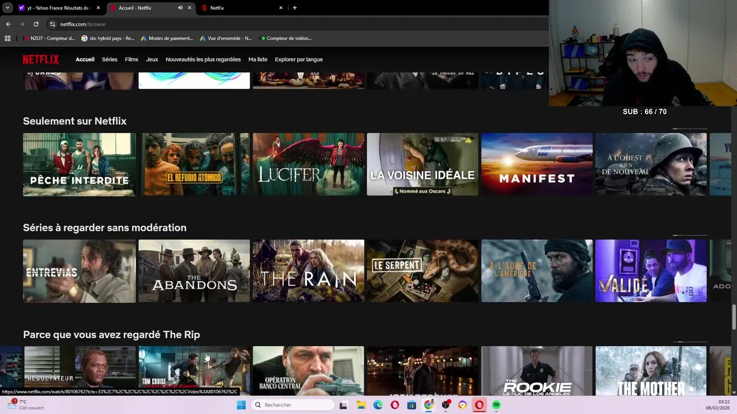Open the site information icon beside netflix.com
The image size is (737, 414).
click(52, 24)
